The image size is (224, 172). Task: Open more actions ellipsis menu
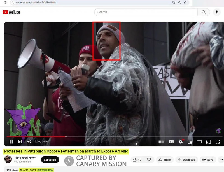[x=221, y=160]
